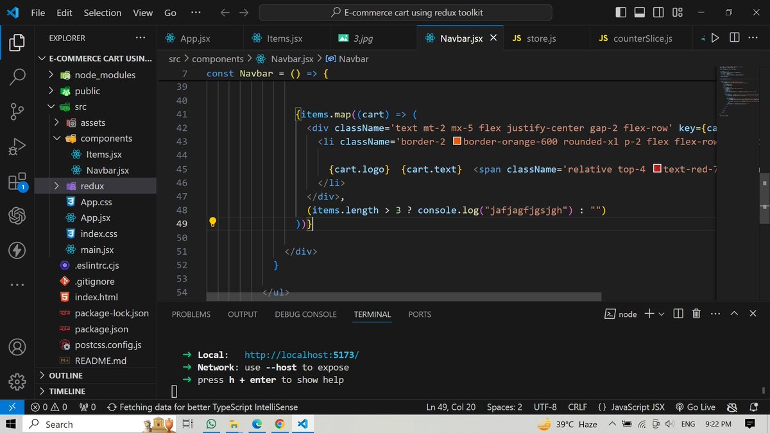The height and width of the screenshot is (433, 770).
Task: Open WhatsApp from the taskbar
Action: [x=212, y=424]
